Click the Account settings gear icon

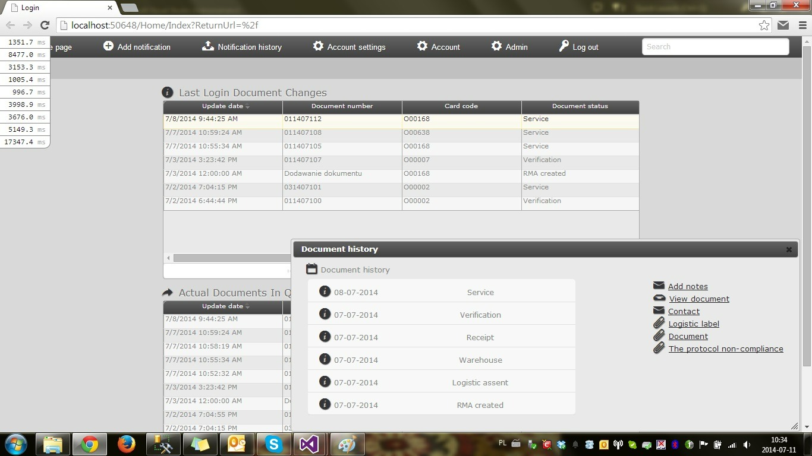318,46
